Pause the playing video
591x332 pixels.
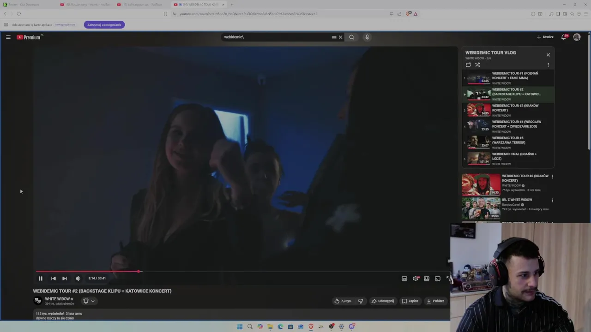coord(40,278)
